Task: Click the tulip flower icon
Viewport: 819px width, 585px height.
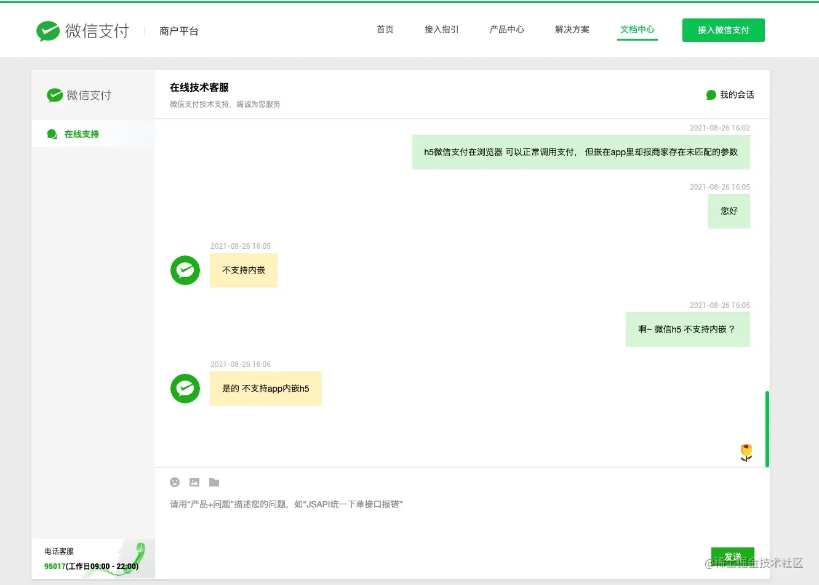Action: pos(746,453)
